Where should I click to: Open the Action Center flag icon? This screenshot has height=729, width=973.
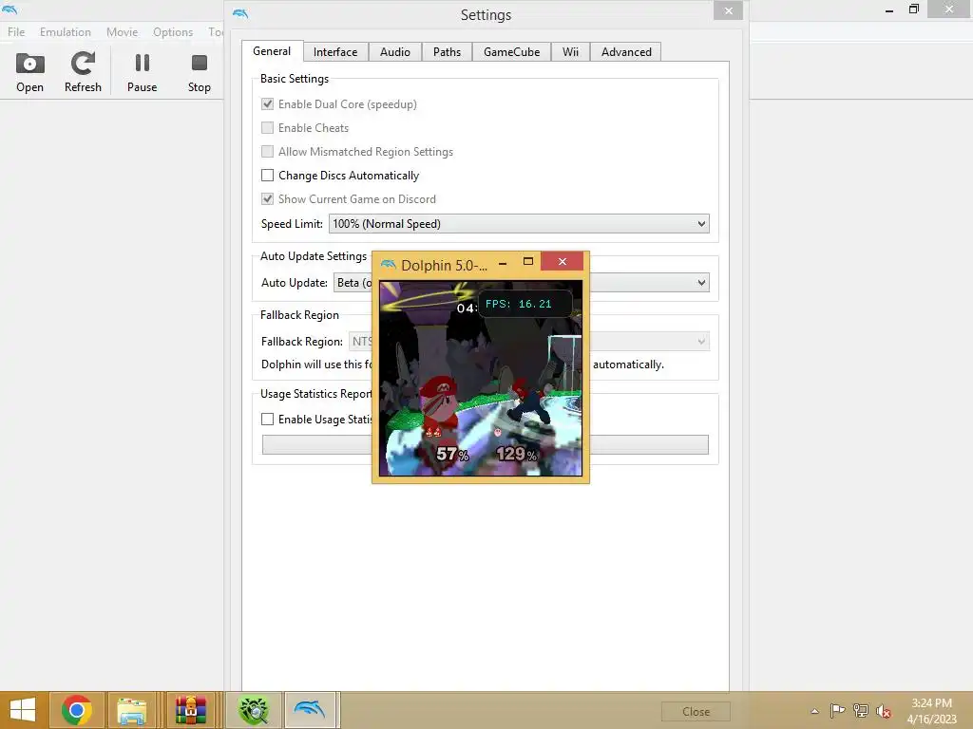pyautogui.click(x=837, y=710)
